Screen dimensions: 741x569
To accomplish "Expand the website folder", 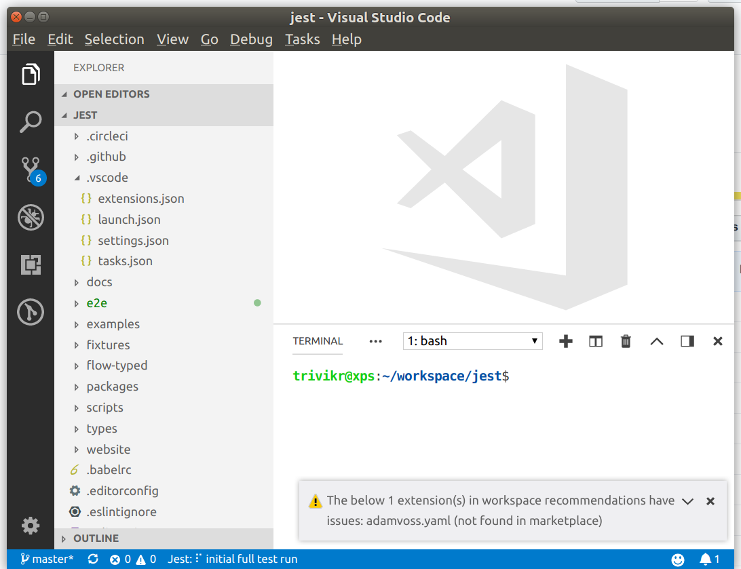I will [x=164, y=449].
